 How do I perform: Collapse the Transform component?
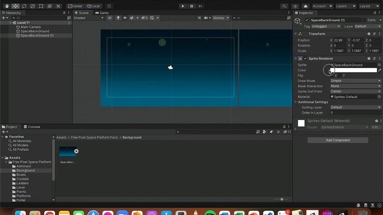pyautogui.click(x=296, y=33)
